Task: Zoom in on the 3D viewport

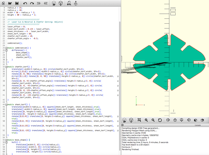Action: click(146, 120)
